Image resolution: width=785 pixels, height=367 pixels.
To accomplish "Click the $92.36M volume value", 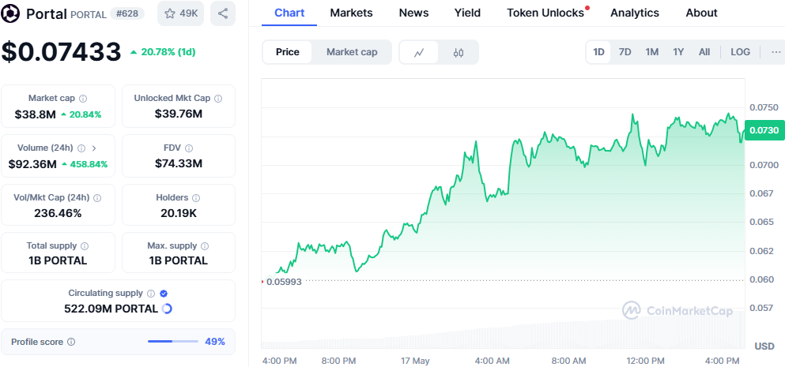I will click(x=32, y=164).
